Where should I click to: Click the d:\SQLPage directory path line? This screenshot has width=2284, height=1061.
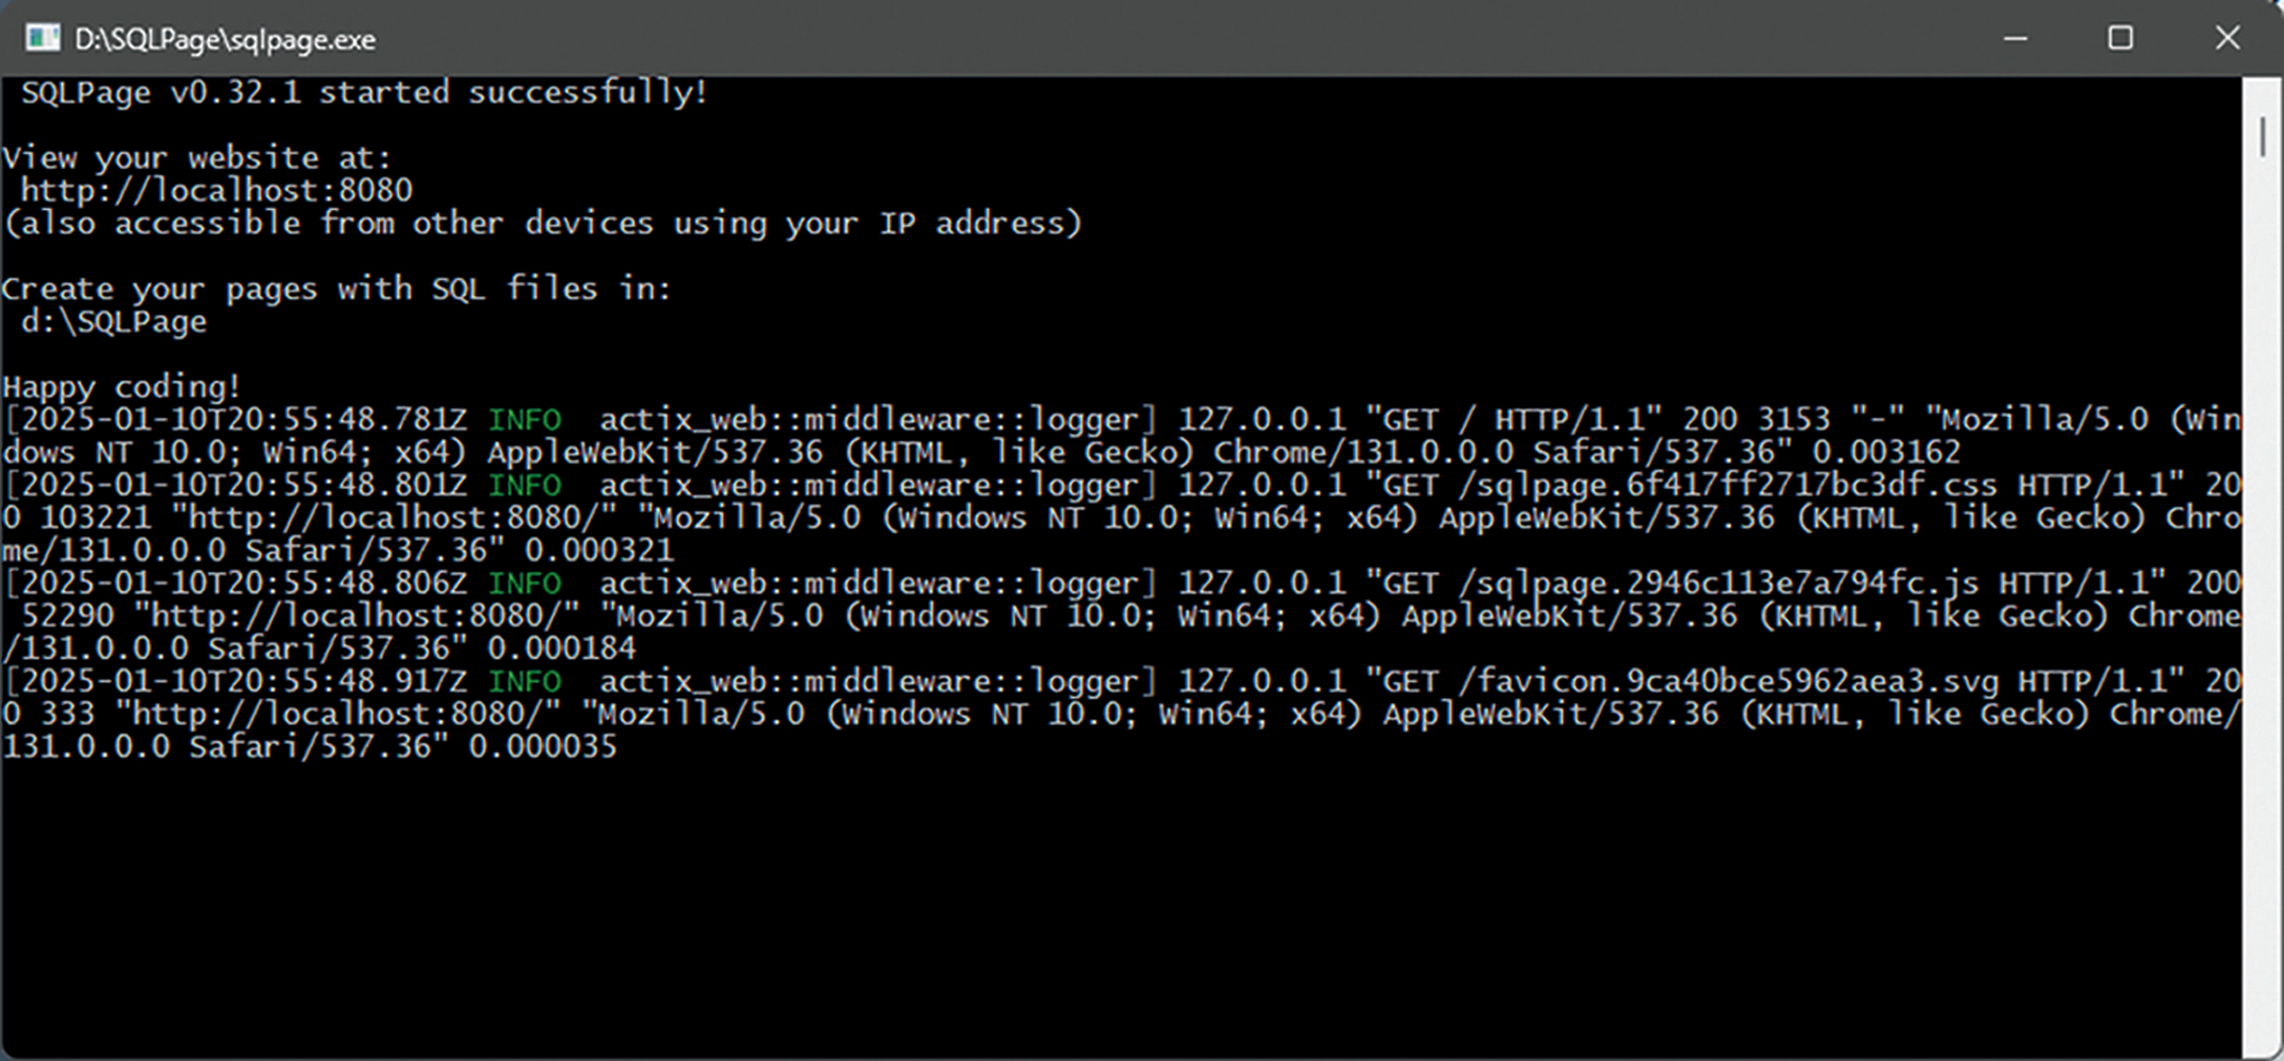tap(114, 321)
